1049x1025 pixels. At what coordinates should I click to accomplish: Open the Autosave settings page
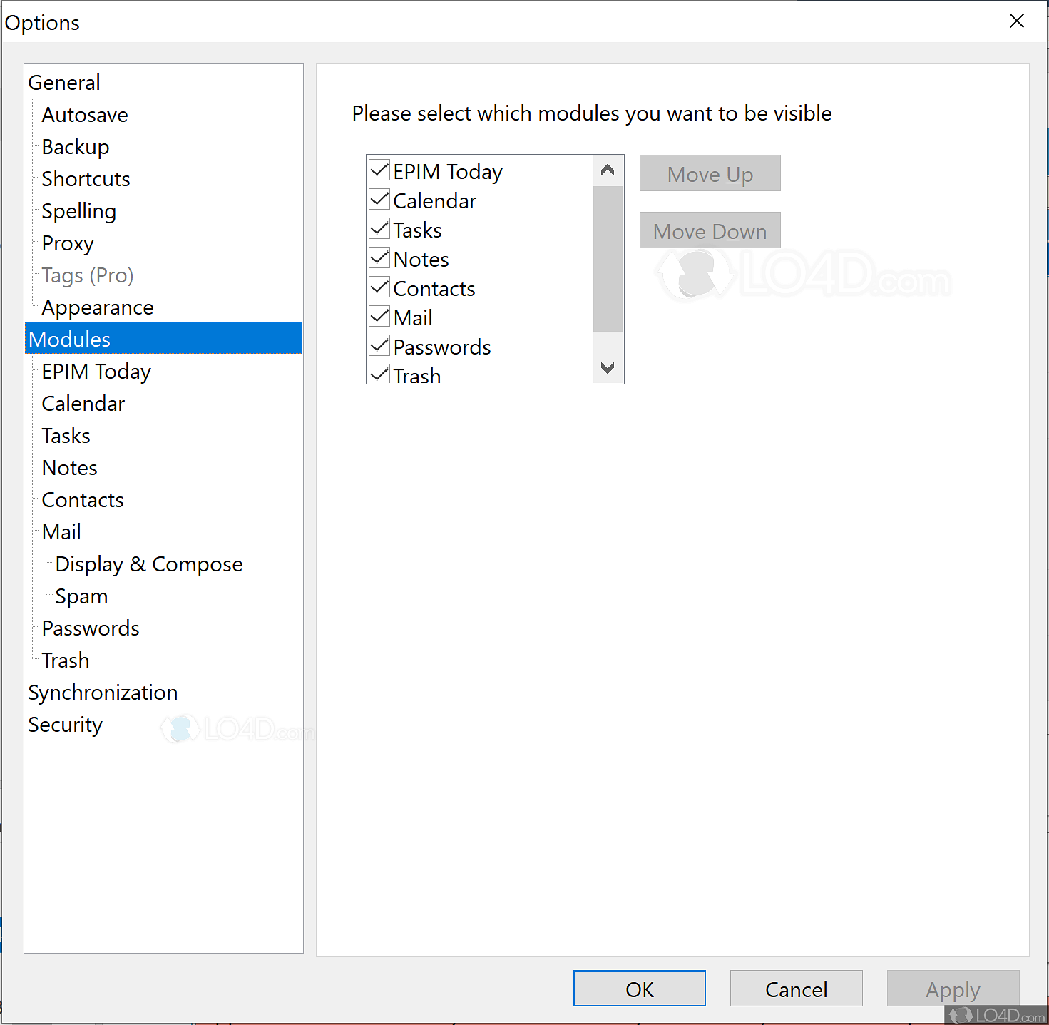85,115
